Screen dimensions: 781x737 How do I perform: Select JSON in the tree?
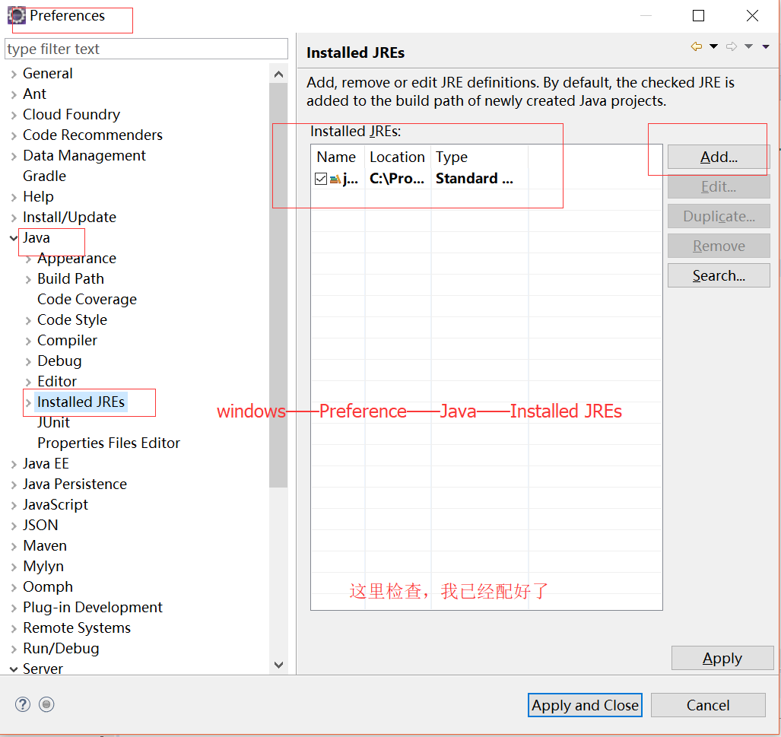(40, 525)
